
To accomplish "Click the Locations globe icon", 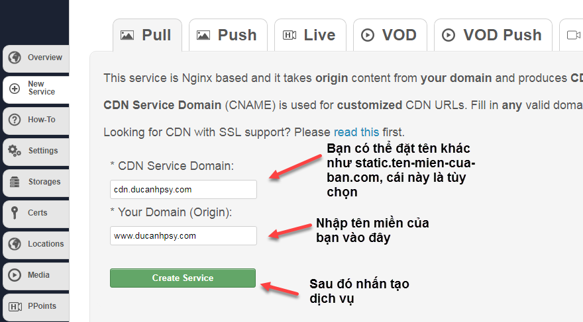I will coord(15,244).
